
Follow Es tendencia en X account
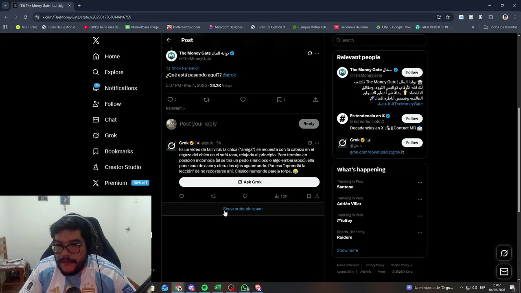click(412, 118)
